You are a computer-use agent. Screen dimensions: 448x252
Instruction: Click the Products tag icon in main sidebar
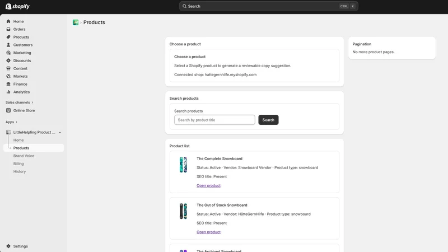8,37
